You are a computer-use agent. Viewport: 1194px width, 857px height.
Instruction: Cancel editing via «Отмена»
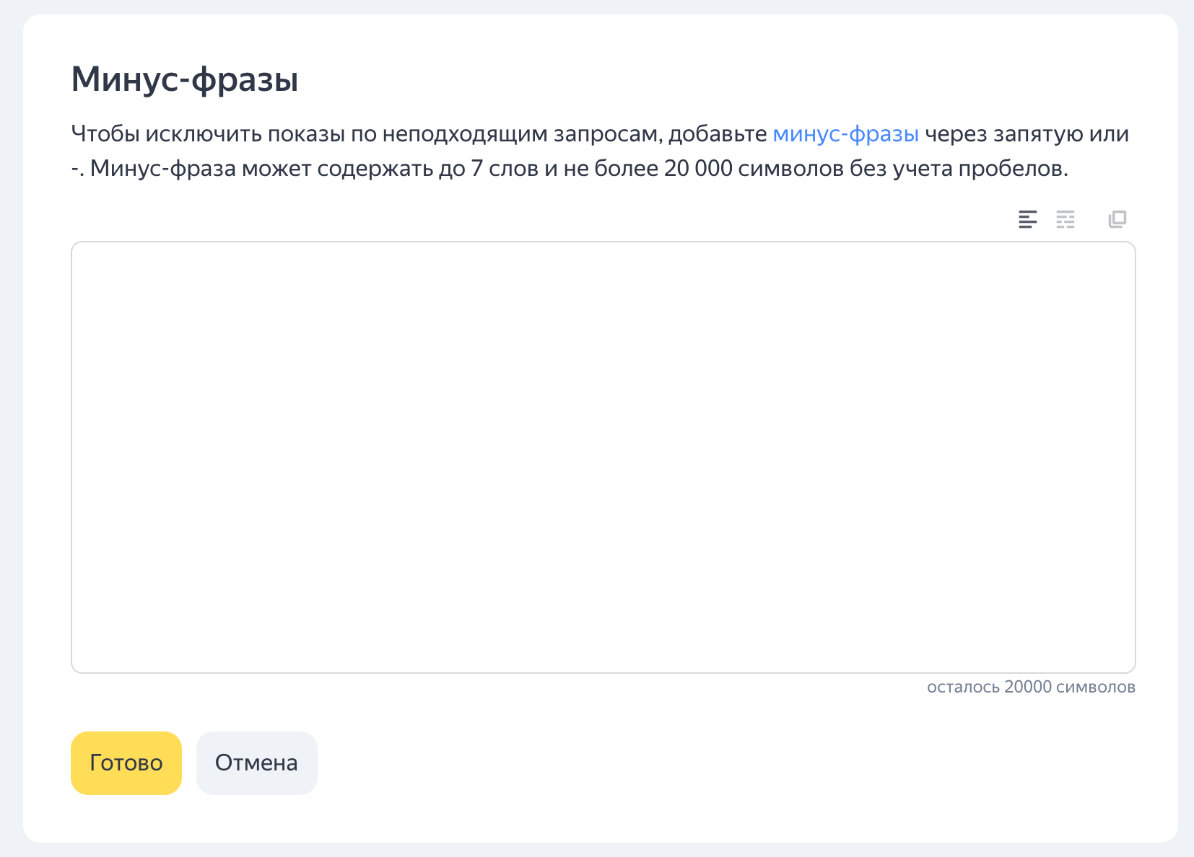(x=256, y=763)
